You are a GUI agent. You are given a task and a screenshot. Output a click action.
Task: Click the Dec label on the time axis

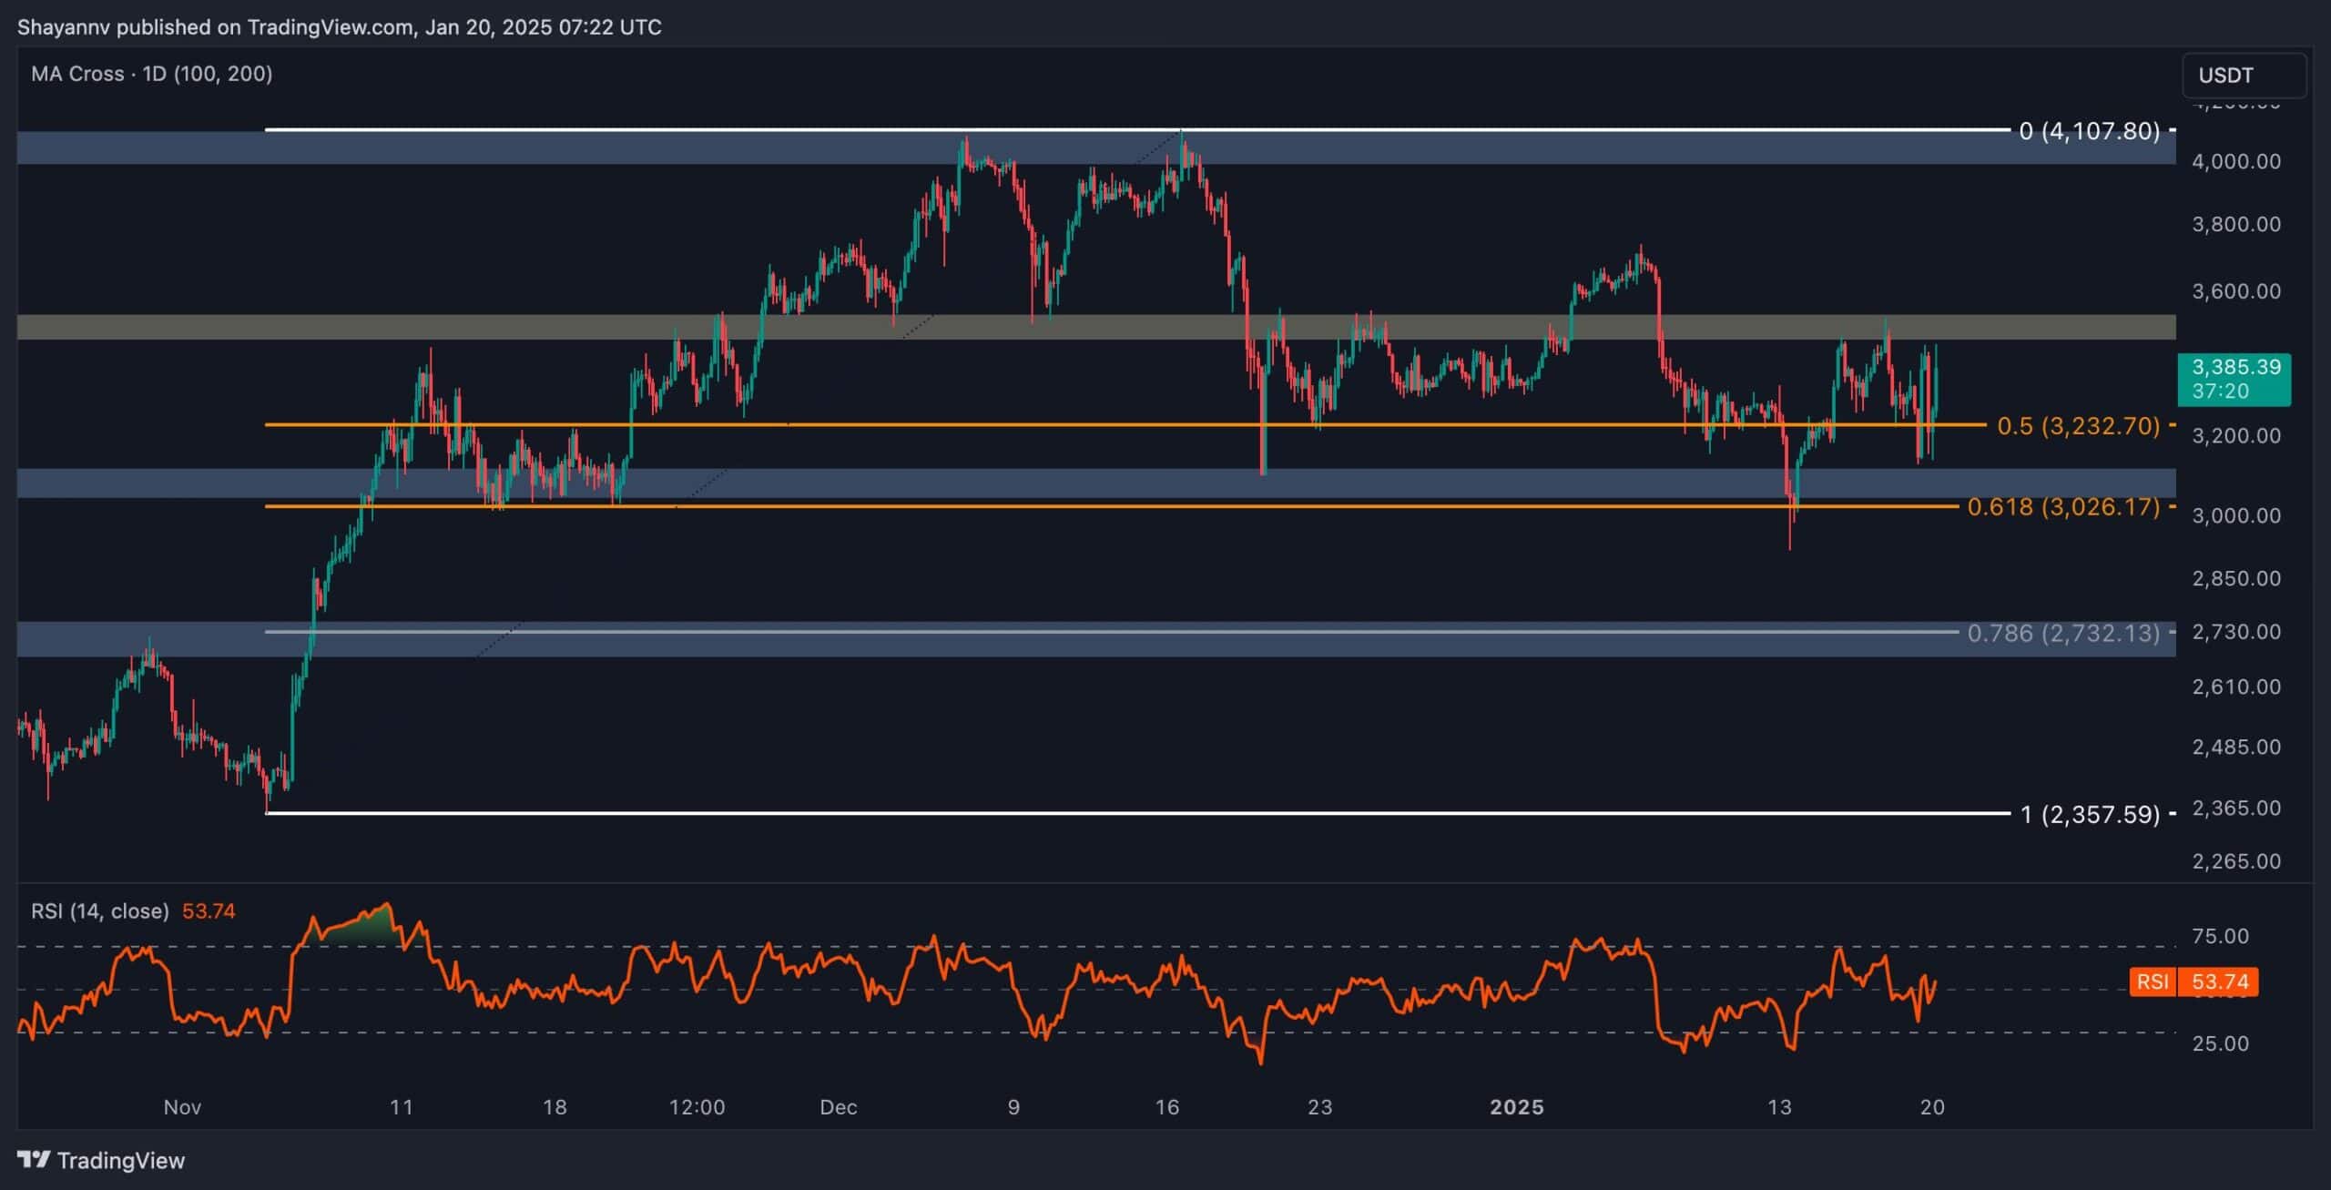pos(838,1107)
